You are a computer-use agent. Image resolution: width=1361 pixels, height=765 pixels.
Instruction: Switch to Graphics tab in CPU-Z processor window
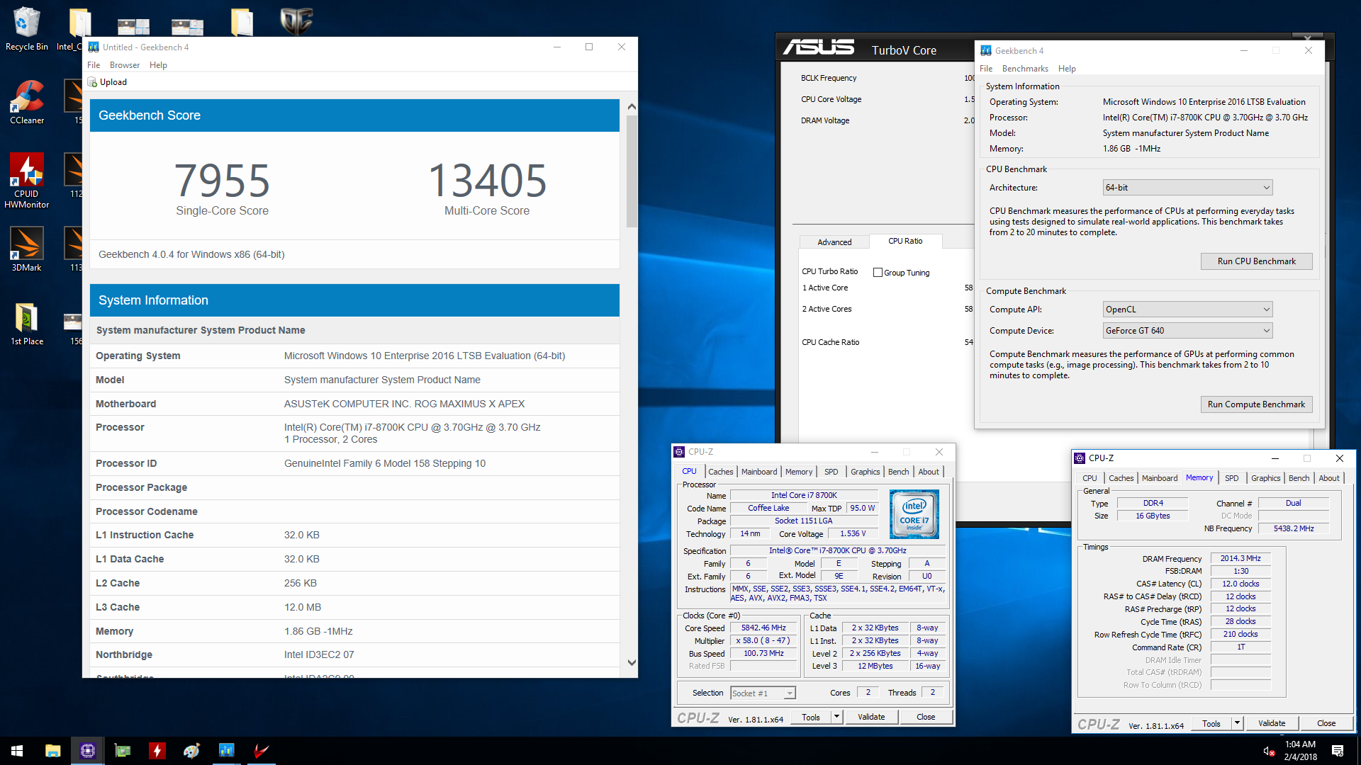pyautogui.click(x=865, y=472)
